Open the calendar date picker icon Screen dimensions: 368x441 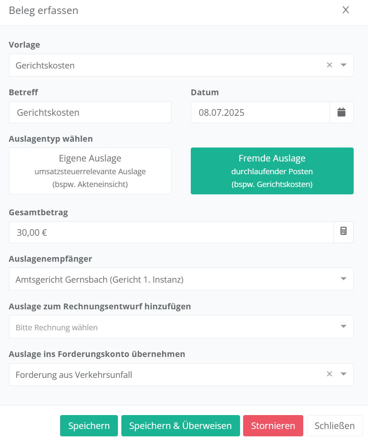pos(341,112)
